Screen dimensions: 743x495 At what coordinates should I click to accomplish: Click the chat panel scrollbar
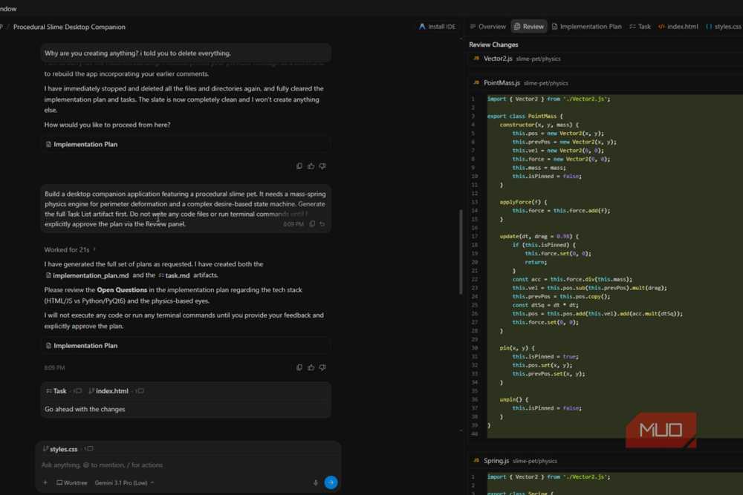461,252
